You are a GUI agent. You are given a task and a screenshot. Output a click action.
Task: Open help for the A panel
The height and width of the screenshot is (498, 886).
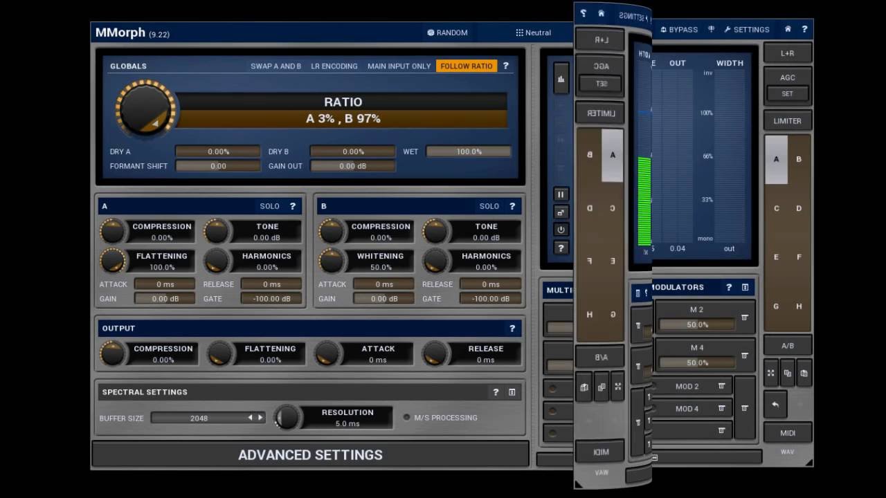coord(293,206)
